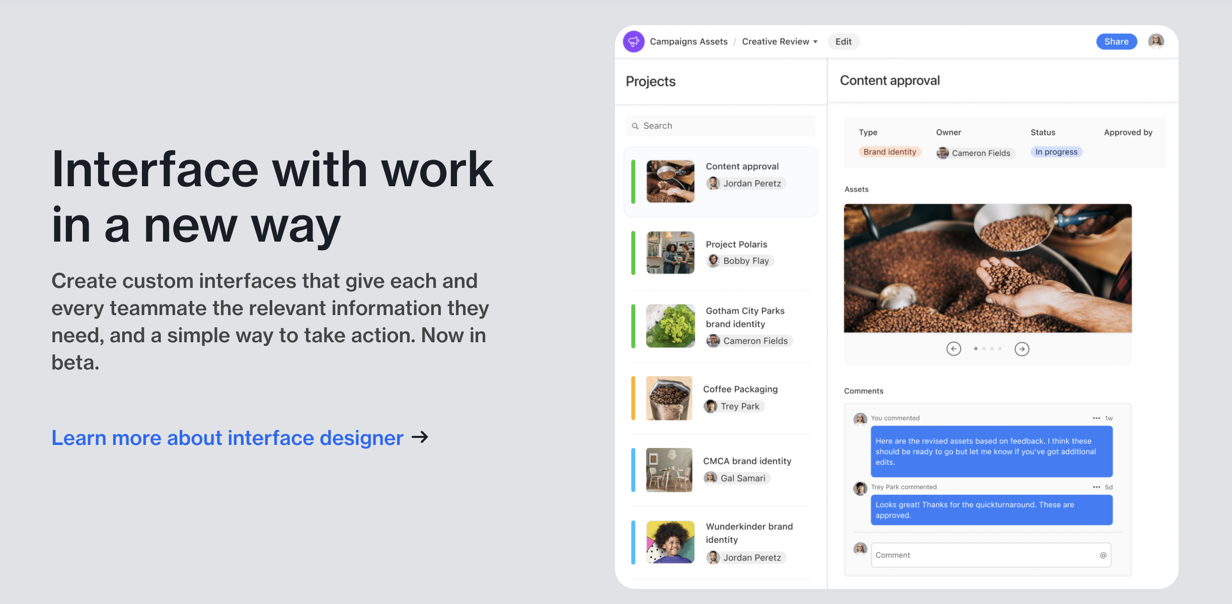The width and height of the screenshot is (1232, 604).
Task: Click the carousel dot indicators to navigate
Action: (x=987, y=348)
